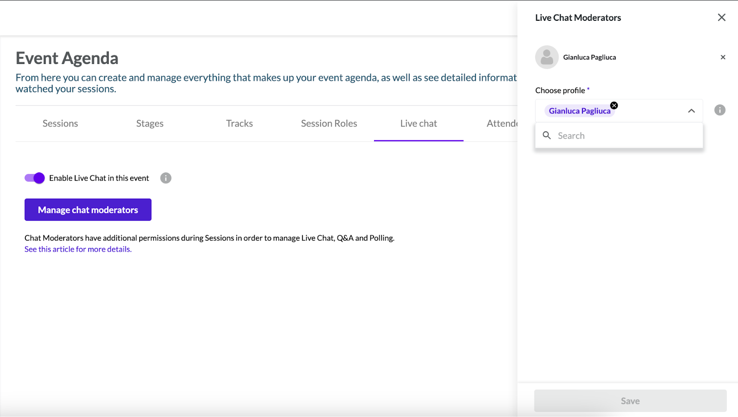Click the info icon next to Choose profile field
738x417 pixels.
coord(720,110)
